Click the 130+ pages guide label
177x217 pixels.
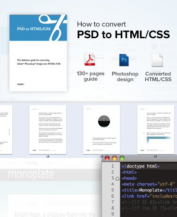(91, 76)
